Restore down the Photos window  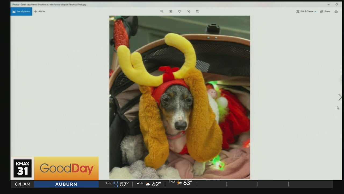(x=336, y=4)
